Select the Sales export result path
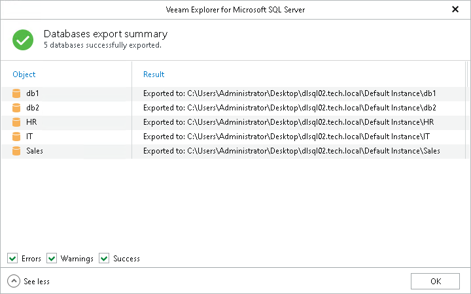Screen dimensions: 471x294 tap(291, 151)
